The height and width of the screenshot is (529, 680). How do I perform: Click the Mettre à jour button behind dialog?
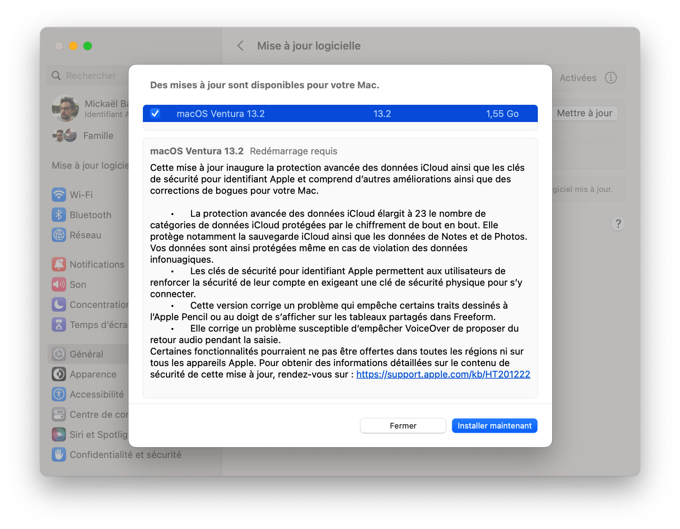[x=584, y=113]
